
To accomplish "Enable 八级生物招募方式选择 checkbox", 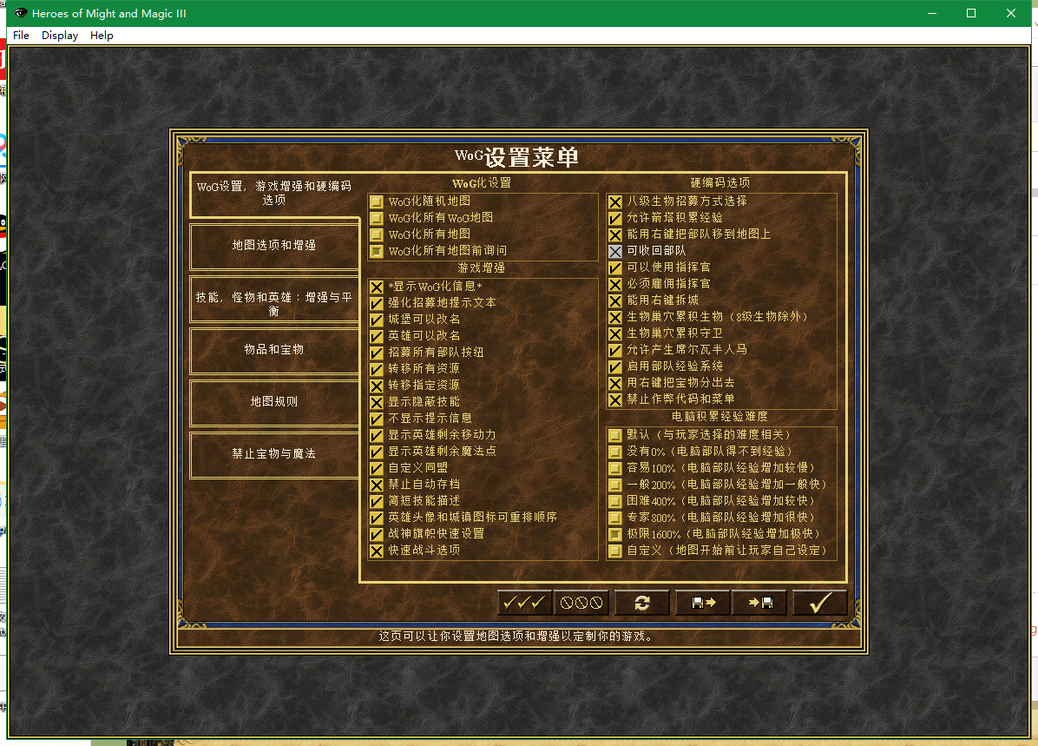I will (x=615, y=201).
